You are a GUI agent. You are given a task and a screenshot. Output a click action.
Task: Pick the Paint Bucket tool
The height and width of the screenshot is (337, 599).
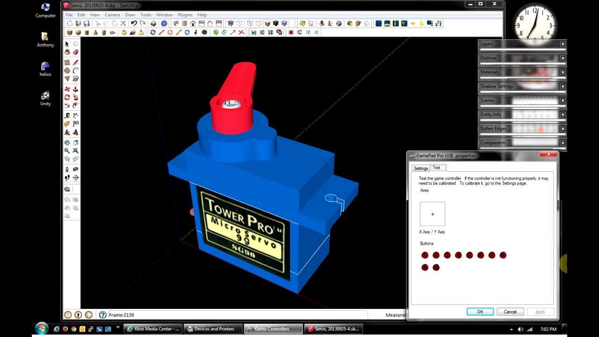coord(66,52)
